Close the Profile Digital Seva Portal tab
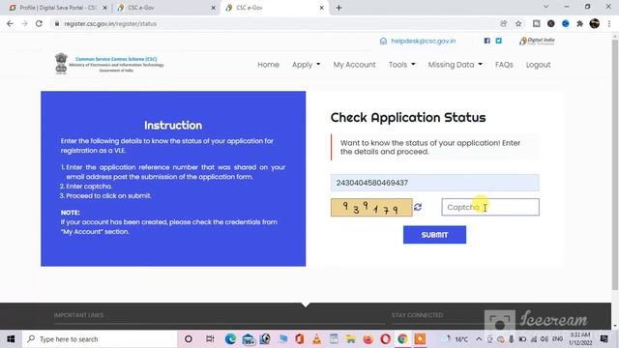The height and width of the screenshot is (348, 619). (105, 8)
